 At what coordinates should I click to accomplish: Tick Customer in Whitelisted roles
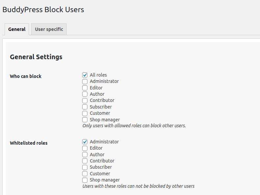(x=85, y=174)
